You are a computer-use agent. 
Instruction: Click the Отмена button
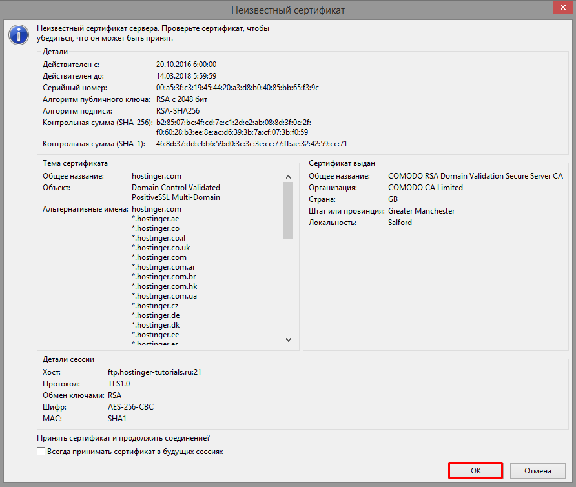[x=538, y=470]
